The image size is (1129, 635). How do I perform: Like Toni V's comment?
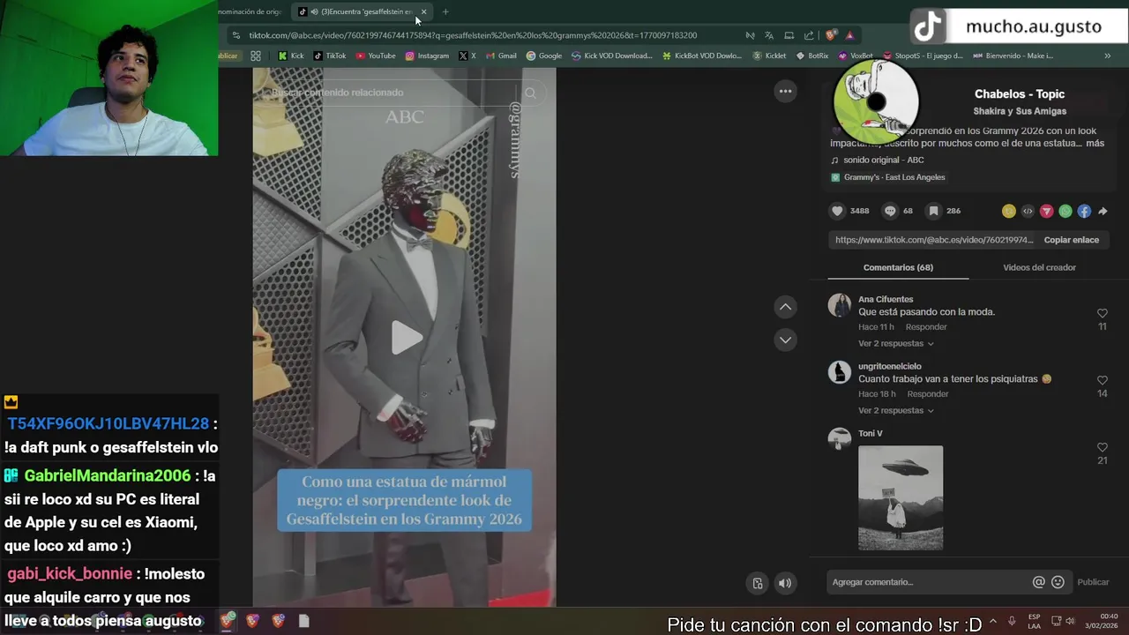click(x=1102, y=447)
